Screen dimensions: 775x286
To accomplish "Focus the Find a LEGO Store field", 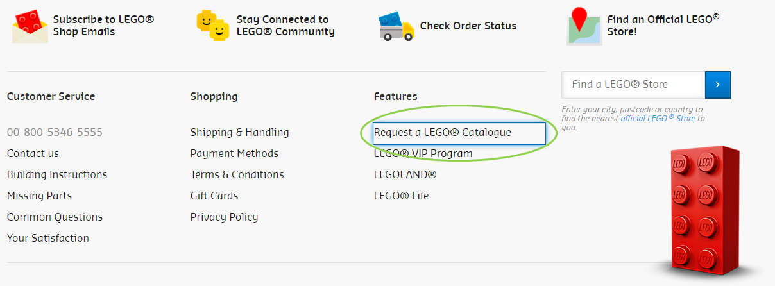I will pyautogui.click(x=633, y=85).
